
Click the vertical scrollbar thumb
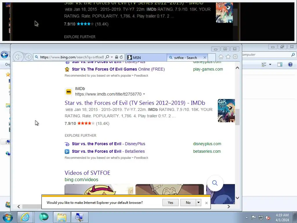pos(237,117)
